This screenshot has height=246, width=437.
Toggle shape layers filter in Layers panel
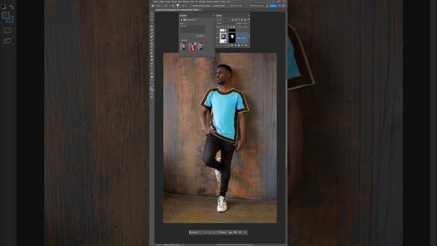242,20
